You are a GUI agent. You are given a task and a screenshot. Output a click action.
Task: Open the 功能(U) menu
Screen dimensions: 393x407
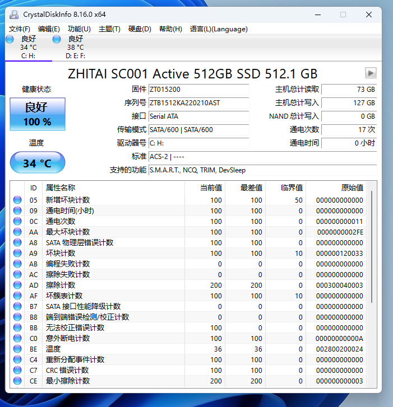(79, 29)
